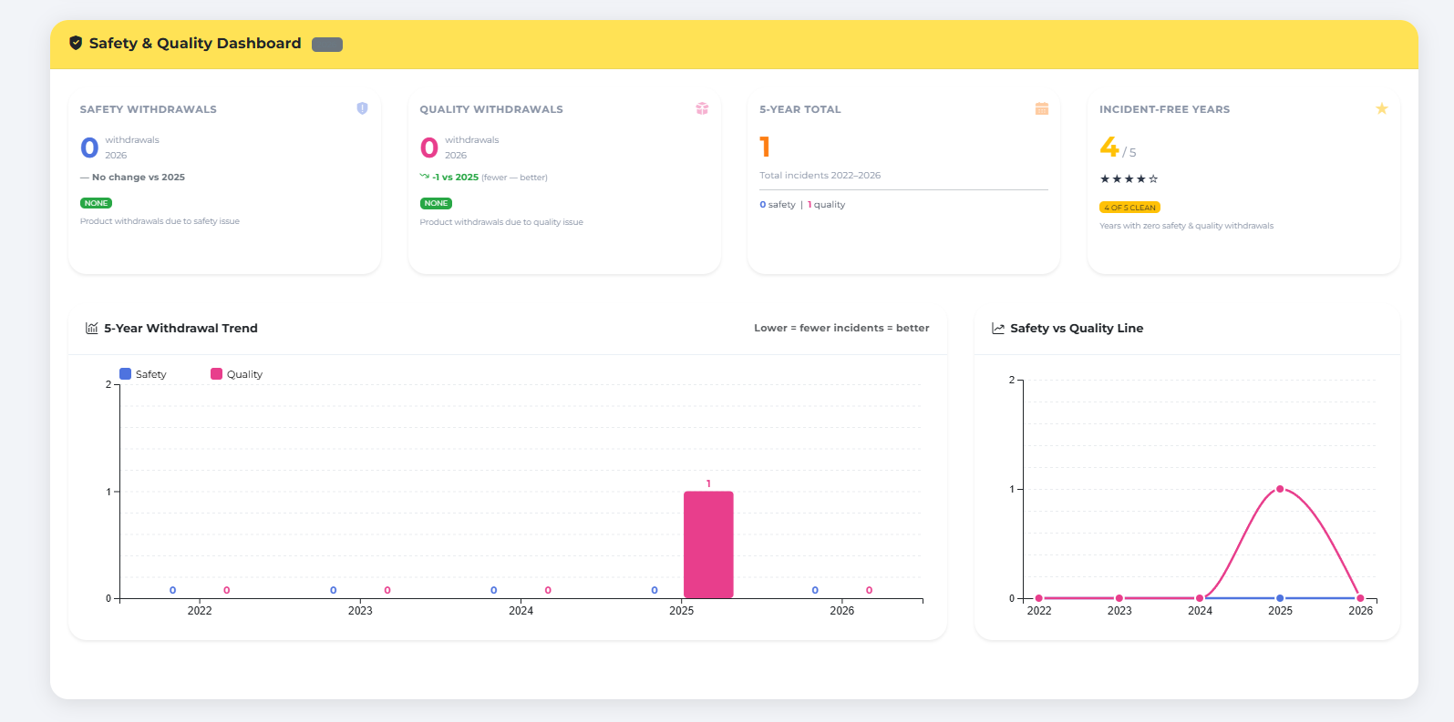This screenshot has width=1454, height=722.
Task: Click the green downward trend arrow icon
Action: click(x=425, y=177)
